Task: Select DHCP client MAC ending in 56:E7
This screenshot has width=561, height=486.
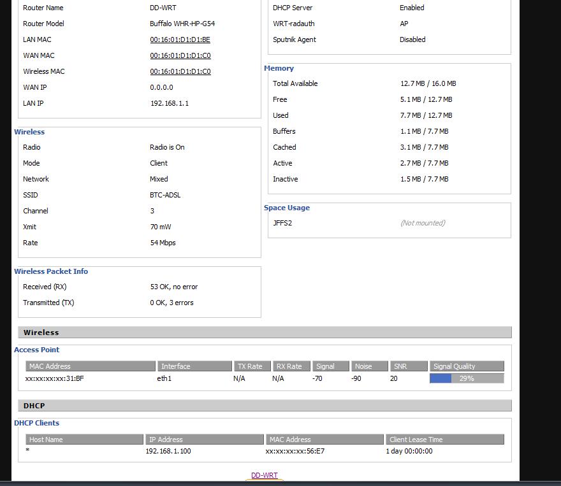Action: tap(295, 451)
